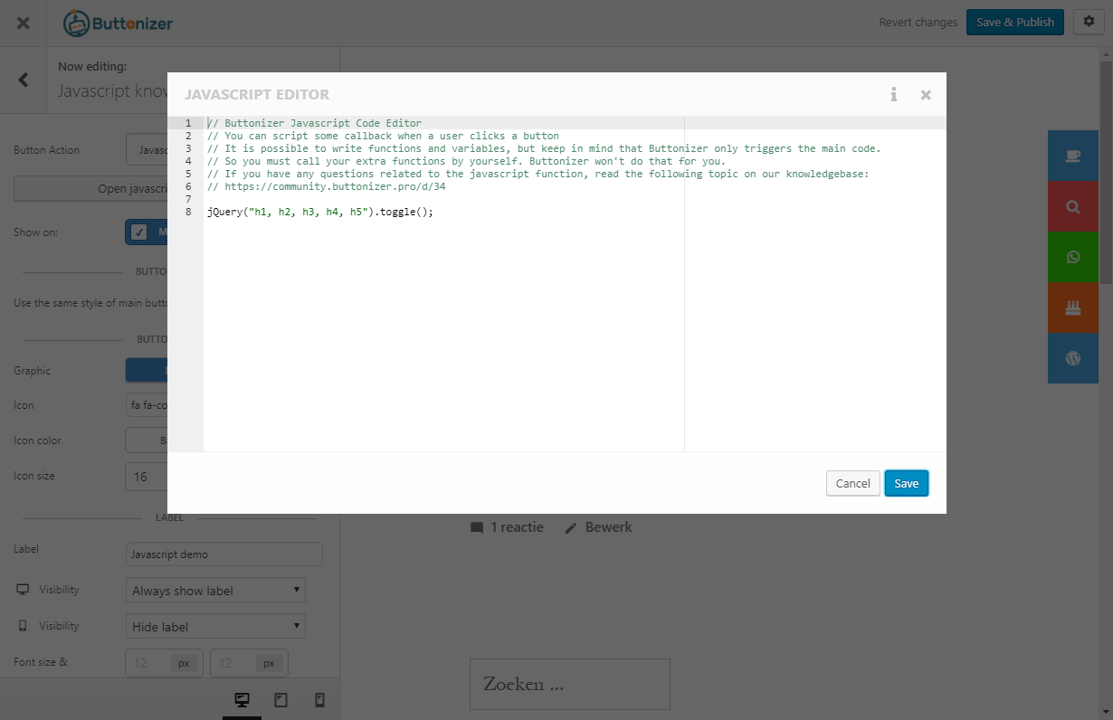Click the Icon class input field
The image size is (1113, 720).
point(147,405)
